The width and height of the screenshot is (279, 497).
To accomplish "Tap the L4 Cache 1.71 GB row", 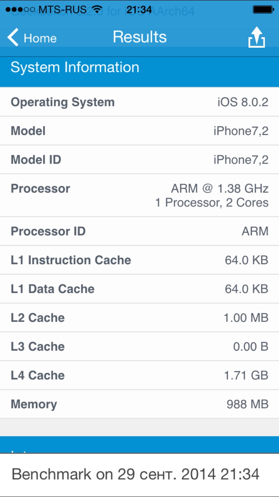I will pos(139,375).
